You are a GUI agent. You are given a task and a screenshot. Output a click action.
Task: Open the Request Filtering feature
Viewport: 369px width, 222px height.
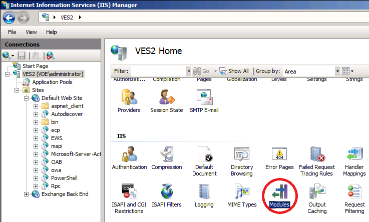coord(354,198)
